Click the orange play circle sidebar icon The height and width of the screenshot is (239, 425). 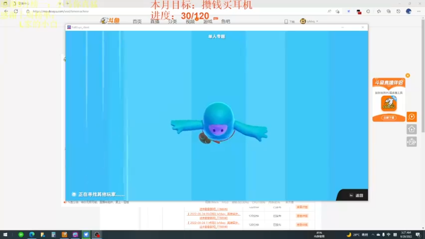[411, 117]
